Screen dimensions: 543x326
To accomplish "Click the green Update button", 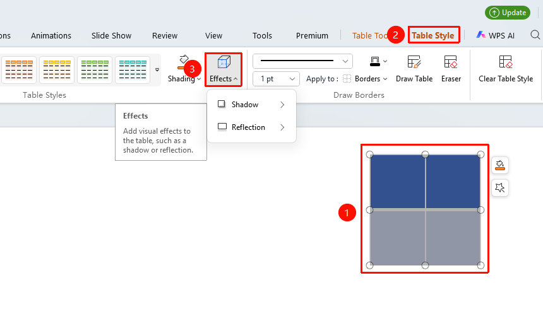I will 508,13.
